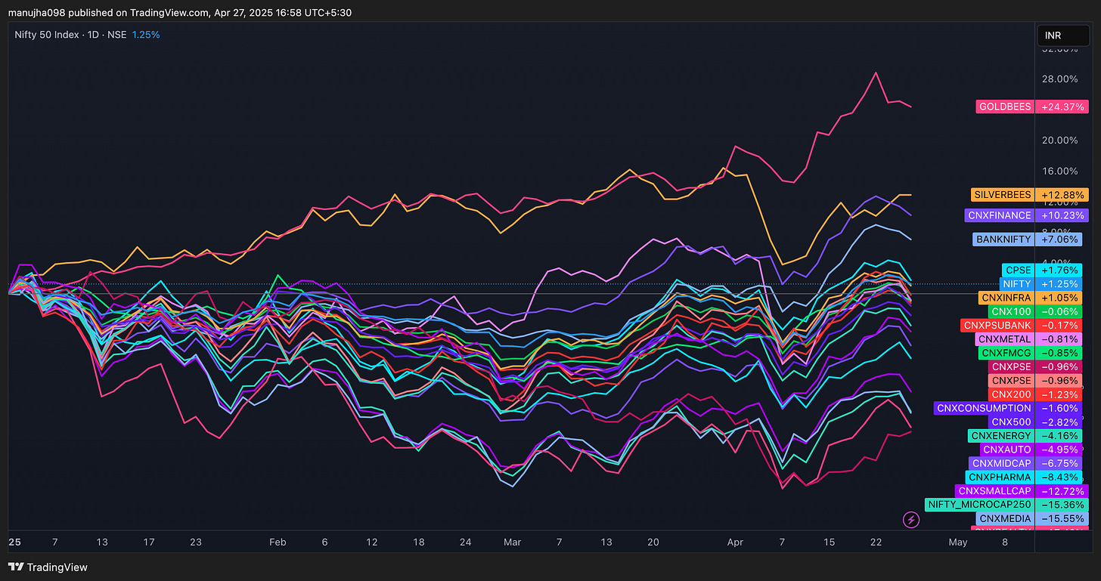The image size is (1101, 581).
Task: Click the −1.60% value label
Action: (1059, 408)
